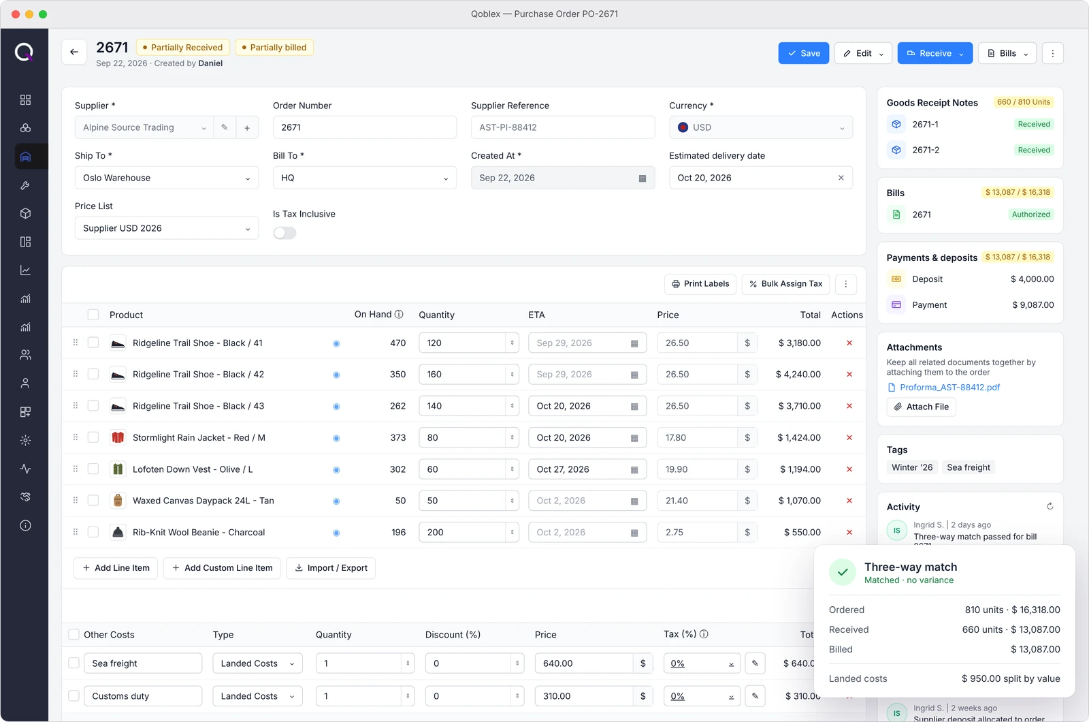Open line items table more options
1089x722 pixels.
point(845,284)
